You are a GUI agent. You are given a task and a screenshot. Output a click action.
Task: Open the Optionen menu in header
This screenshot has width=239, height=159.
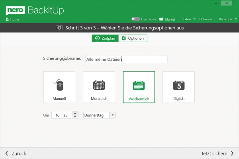pyautogui.click(x=205, y=19)
